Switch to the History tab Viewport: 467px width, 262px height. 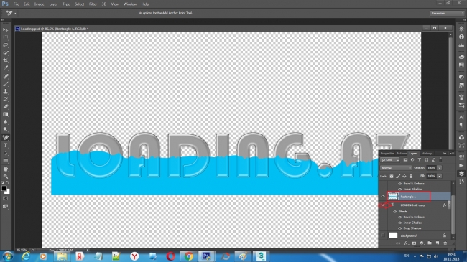click(427, 154)
